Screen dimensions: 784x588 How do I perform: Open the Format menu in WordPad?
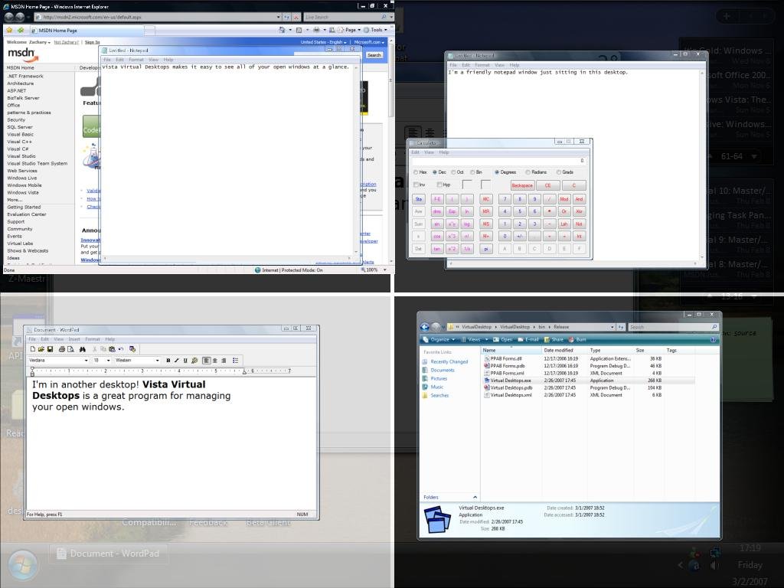(93, 339)
